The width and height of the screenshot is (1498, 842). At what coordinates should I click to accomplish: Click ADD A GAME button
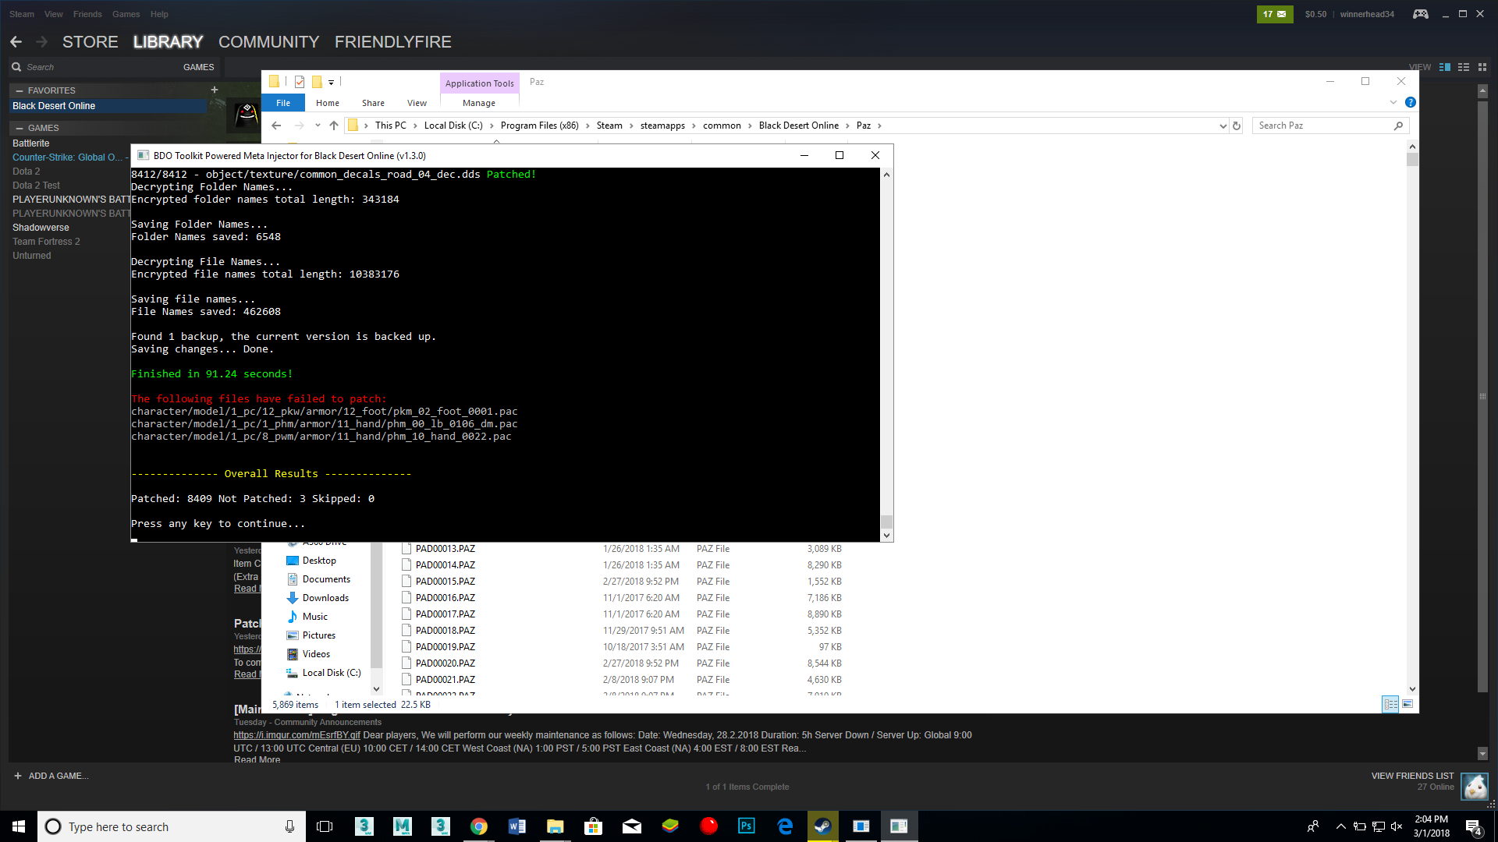tap(51, 776)
